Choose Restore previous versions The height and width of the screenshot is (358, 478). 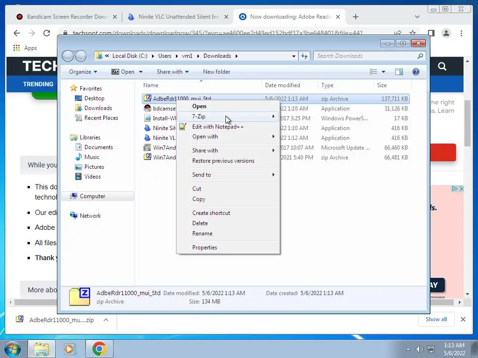pyautogui.click(x=223, y=161)
